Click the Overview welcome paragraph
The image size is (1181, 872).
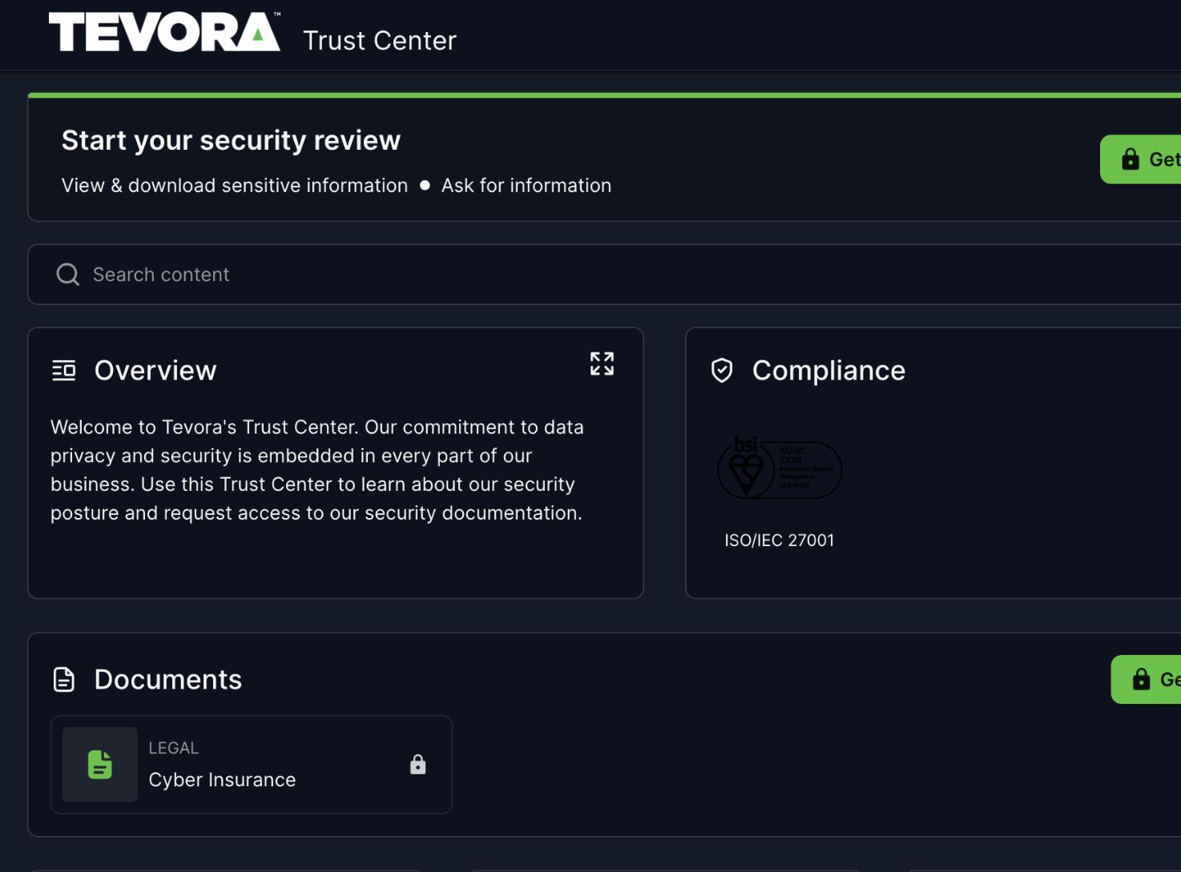point(317,470)
